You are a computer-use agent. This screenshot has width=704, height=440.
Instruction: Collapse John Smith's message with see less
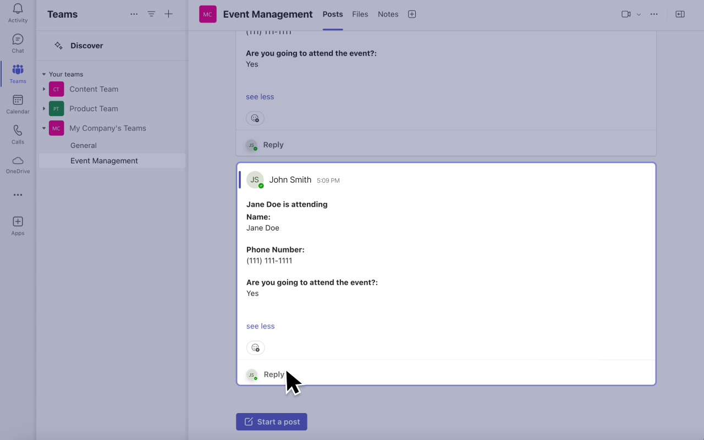260,326
